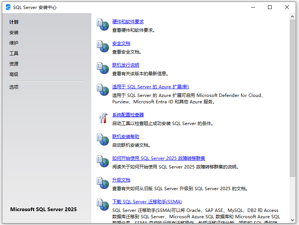
Task: Open the 选项 page in sidebar
Action: pyautogui.click(x=14, y=87)
